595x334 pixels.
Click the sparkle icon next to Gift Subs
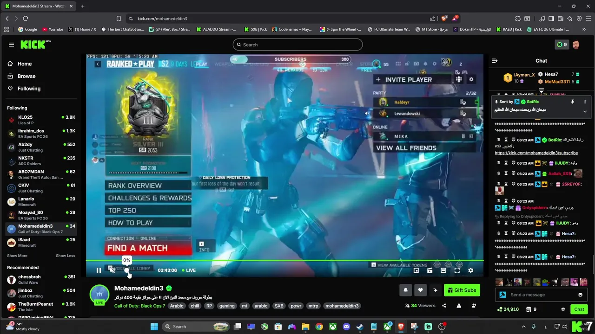(435, 290)
